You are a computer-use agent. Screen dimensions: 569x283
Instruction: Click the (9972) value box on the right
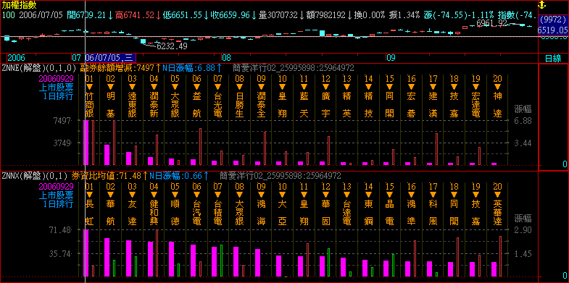pos(553,20)
